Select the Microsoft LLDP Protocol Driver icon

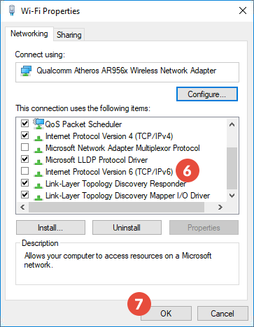38,161
